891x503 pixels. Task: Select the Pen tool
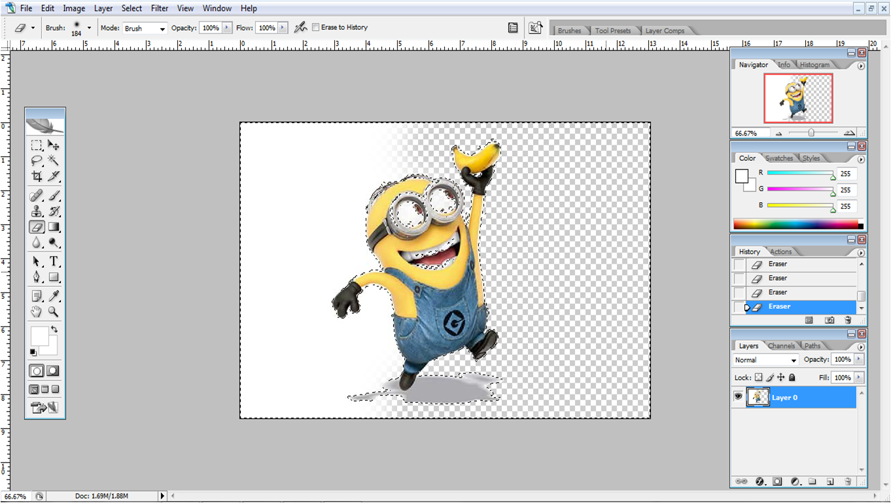pyautogui.click(x=37, y=277)
